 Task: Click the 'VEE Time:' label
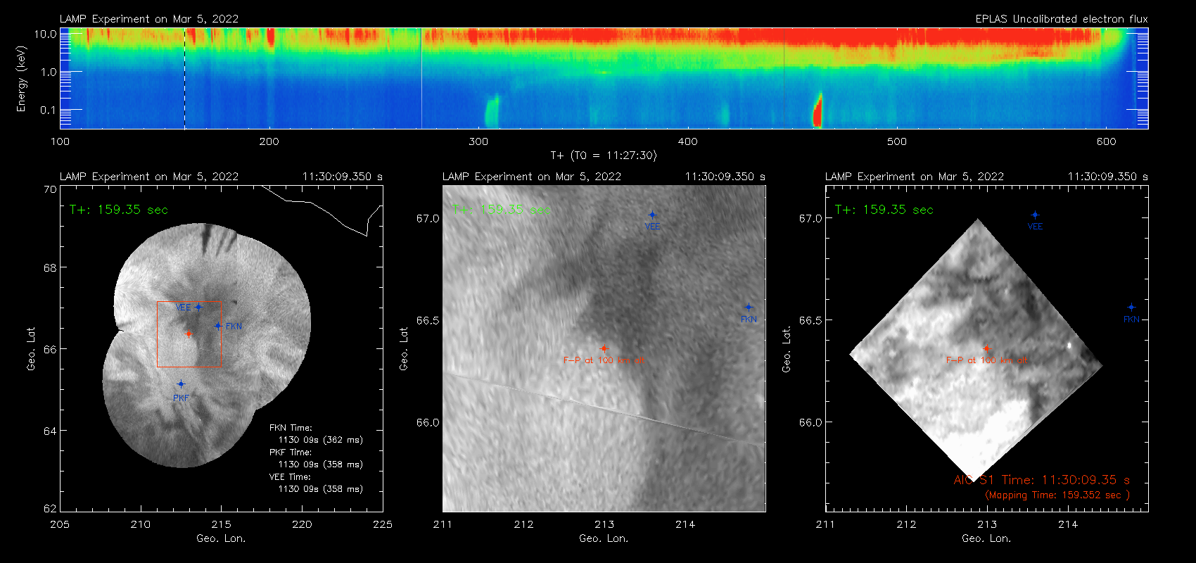tap(290, 477)
